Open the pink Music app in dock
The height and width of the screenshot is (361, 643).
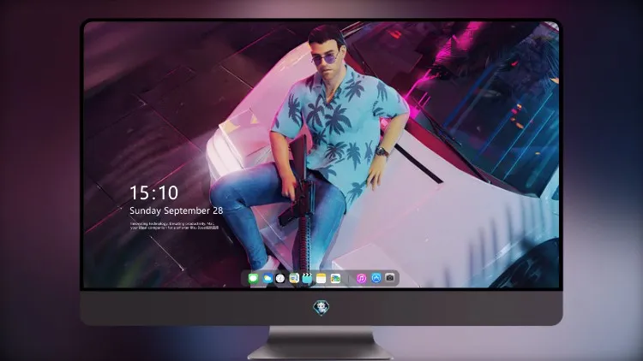click(x=361, y=279)
